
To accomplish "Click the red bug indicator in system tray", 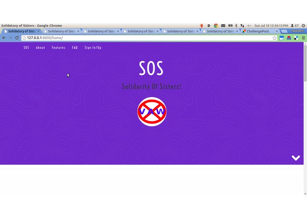I will [x=201, y=26].
